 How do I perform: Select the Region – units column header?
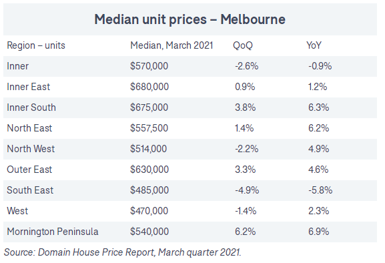point(36,45)
